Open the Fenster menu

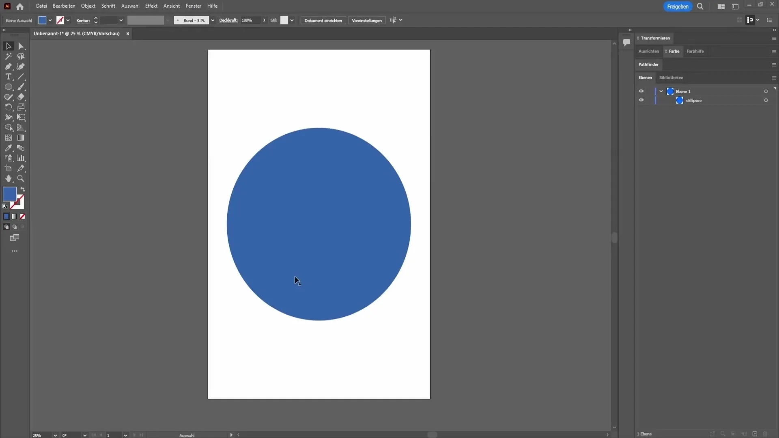pos(194,6)
